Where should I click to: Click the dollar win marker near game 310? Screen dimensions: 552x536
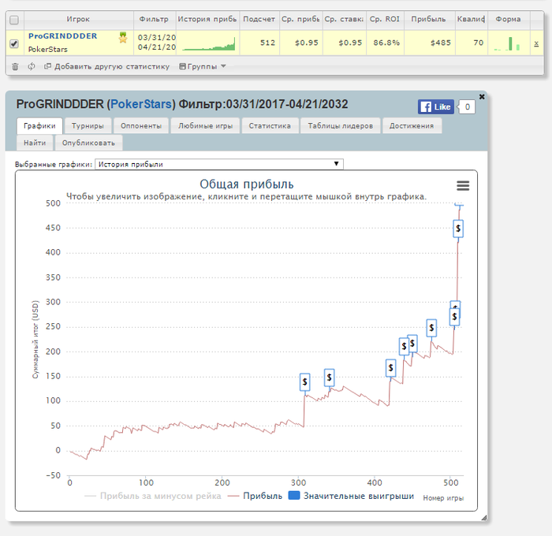click(305, 382)
